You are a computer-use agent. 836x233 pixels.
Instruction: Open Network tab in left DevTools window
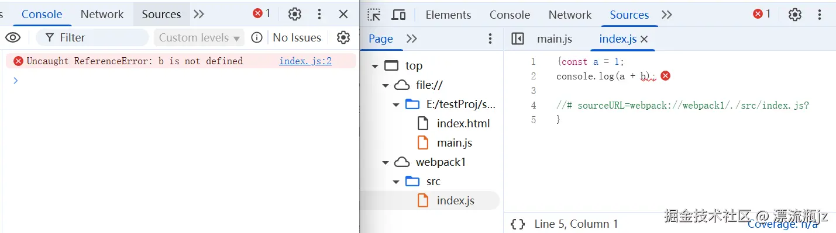click(x=102, y=14)
